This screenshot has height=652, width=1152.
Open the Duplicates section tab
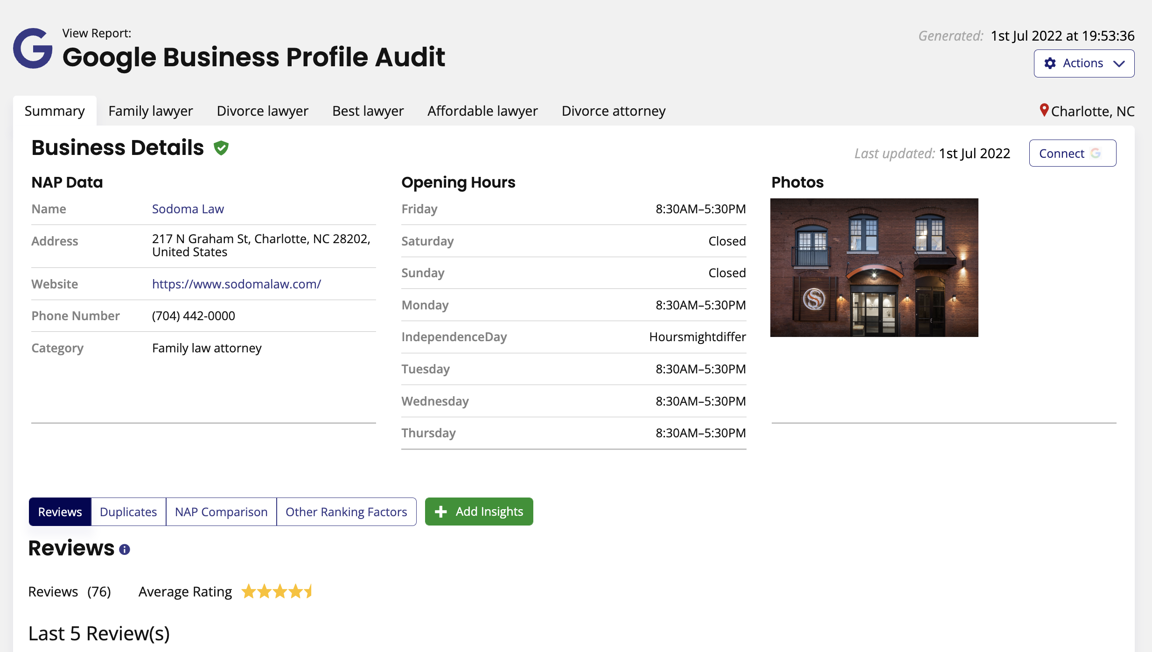(128, 512)
